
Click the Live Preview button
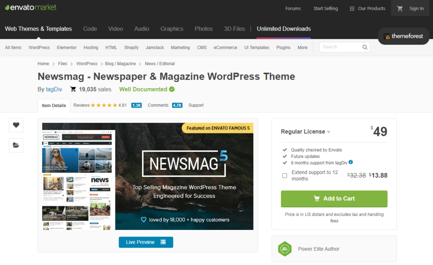tap(146, 242)
